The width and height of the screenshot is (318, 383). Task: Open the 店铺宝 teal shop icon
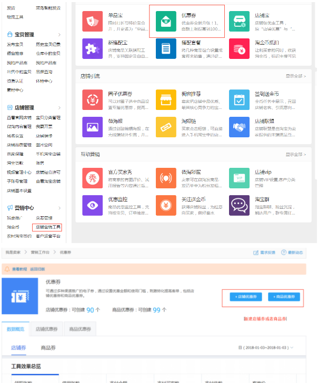pos(240,21)
